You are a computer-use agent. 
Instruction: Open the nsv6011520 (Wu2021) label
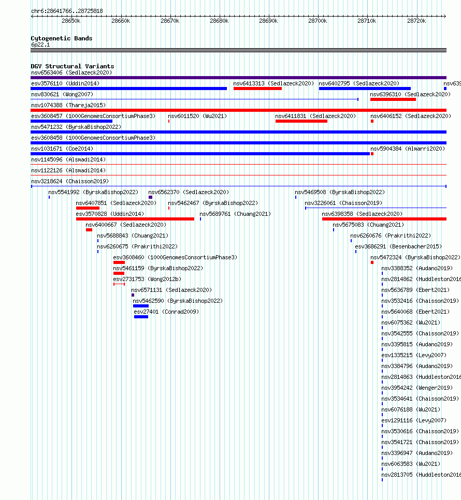click(197, 116)
